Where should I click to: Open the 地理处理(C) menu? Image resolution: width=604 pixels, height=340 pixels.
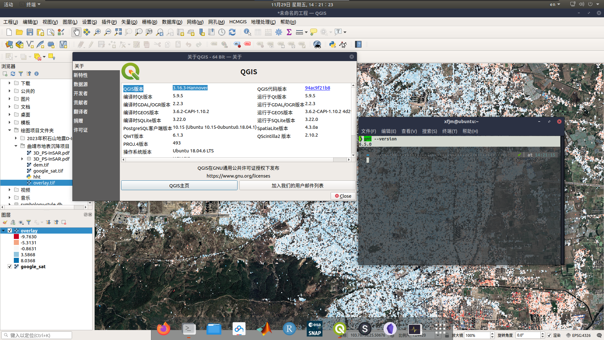coord(263,22)
